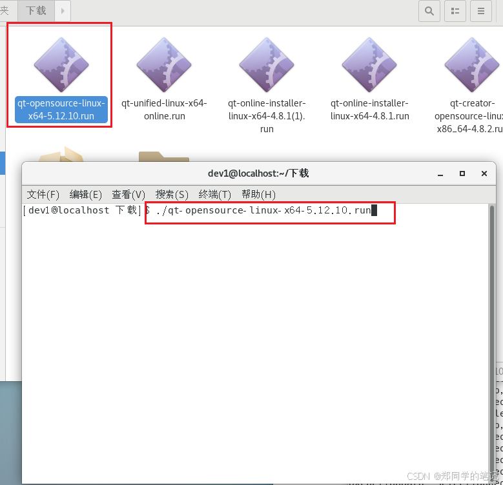Open search in the file manager
Image resolution: width=503 pixels, height=485 pixels.
point(429,11)
